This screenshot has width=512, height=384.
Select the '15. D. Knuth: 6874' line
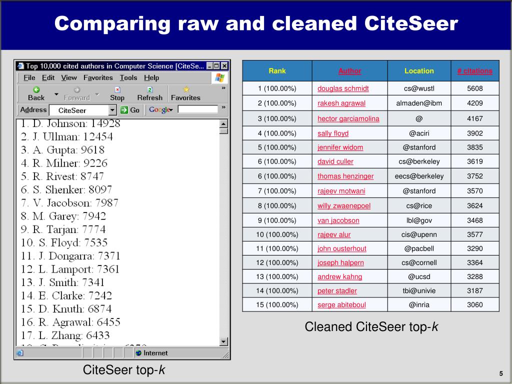pyautogui.click(x=66, y=308)
